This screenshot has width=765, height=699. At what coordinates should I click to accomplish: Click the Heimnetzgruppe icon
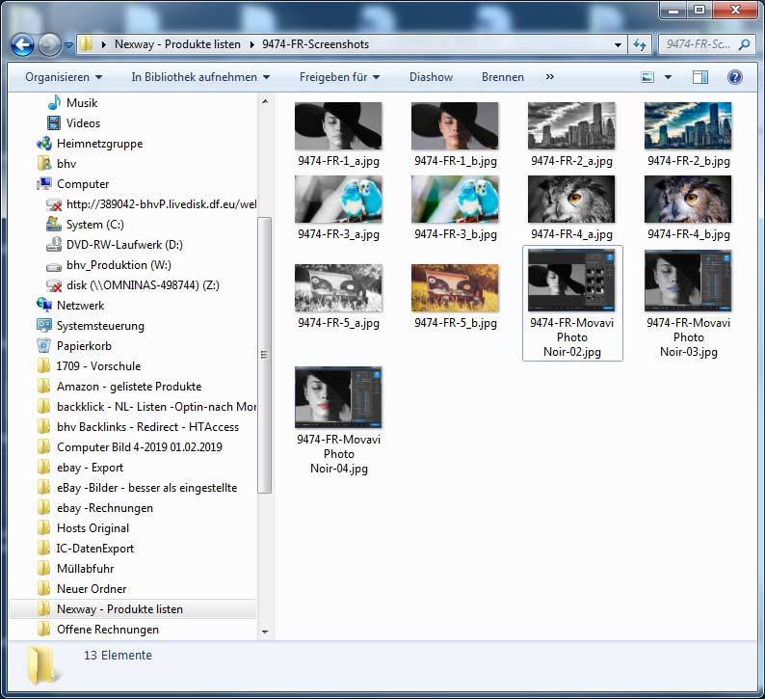coord(44,144)
